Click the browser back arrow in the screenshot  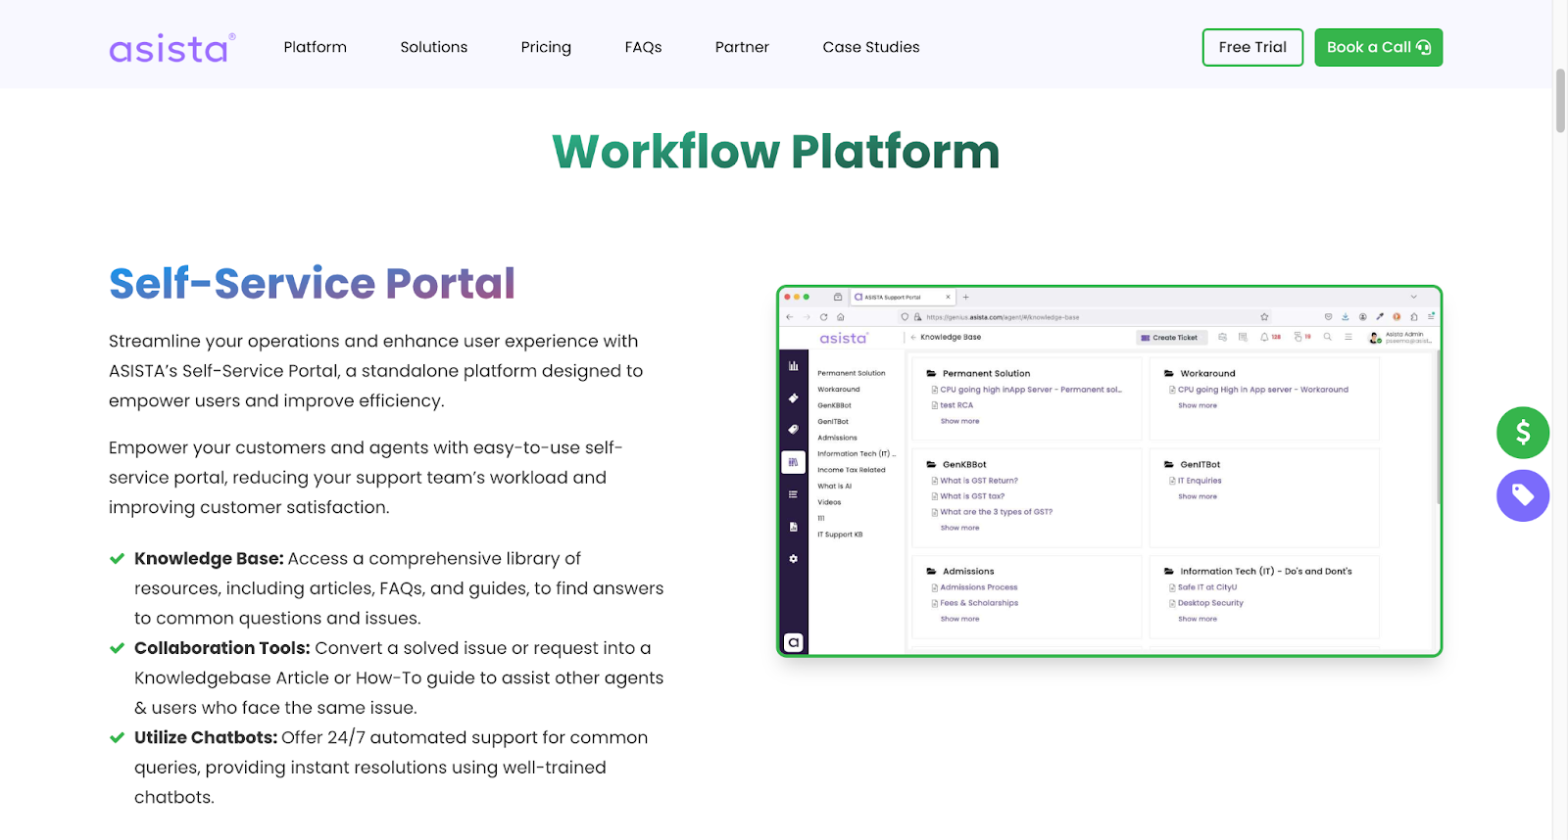coord(790,317)
